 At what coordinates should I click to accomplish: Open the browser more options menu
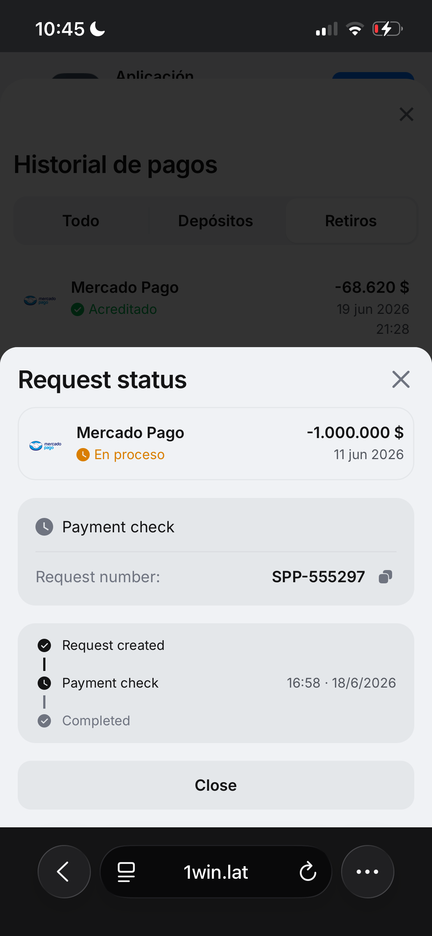pos(367,872)
